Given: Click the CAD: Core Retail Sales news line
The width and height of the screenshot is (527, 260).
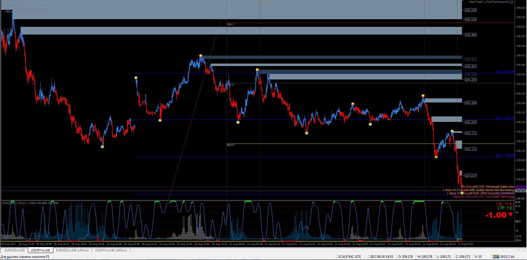Looking at the screenshot, I should (483, 196).
